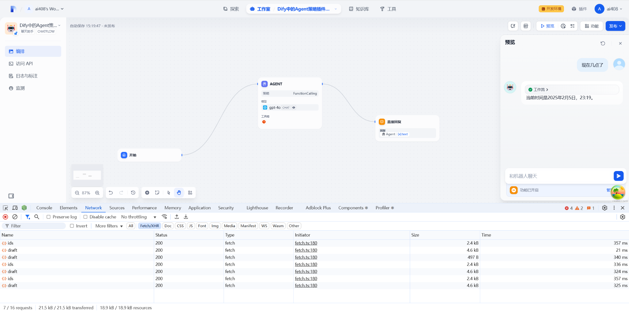The width and height of the screenshot is (629, 311).
Task: Add a new node with plus icon
Action: point(147,193)
